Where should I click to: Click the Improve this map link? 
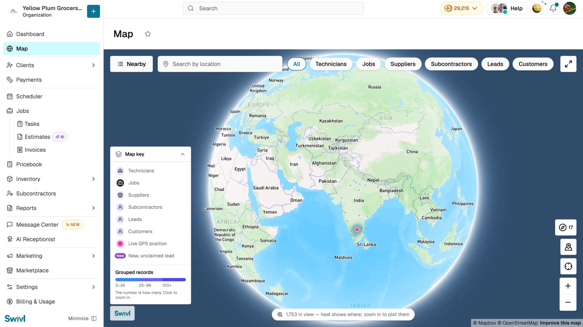[560, 323]
